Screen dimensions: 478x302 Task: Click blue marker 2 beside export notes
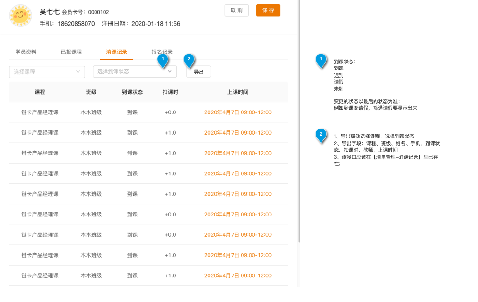321,135
